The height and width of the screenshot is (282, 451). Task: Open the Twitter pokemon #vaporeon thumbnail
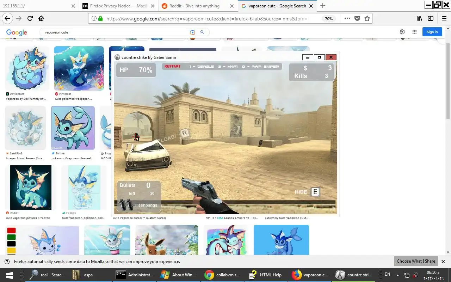coord(73,128)
